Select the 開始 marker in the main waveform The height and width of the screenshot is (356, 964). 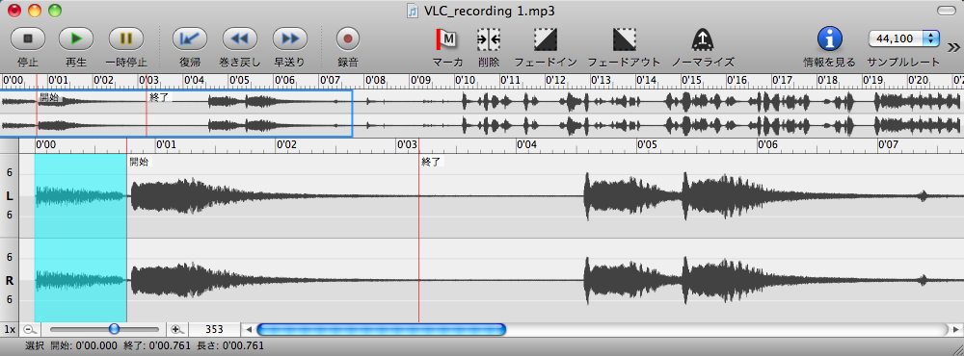pos(139,162)
